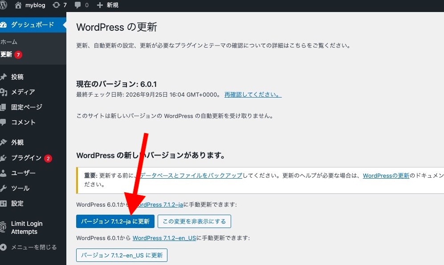Click the 投稿 pushpin icon
Viewport: 444px width, 265px height.
point(4,77)
